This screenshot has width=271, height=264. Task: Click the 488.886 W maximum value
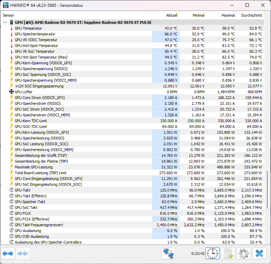click(x=226, y=167)
